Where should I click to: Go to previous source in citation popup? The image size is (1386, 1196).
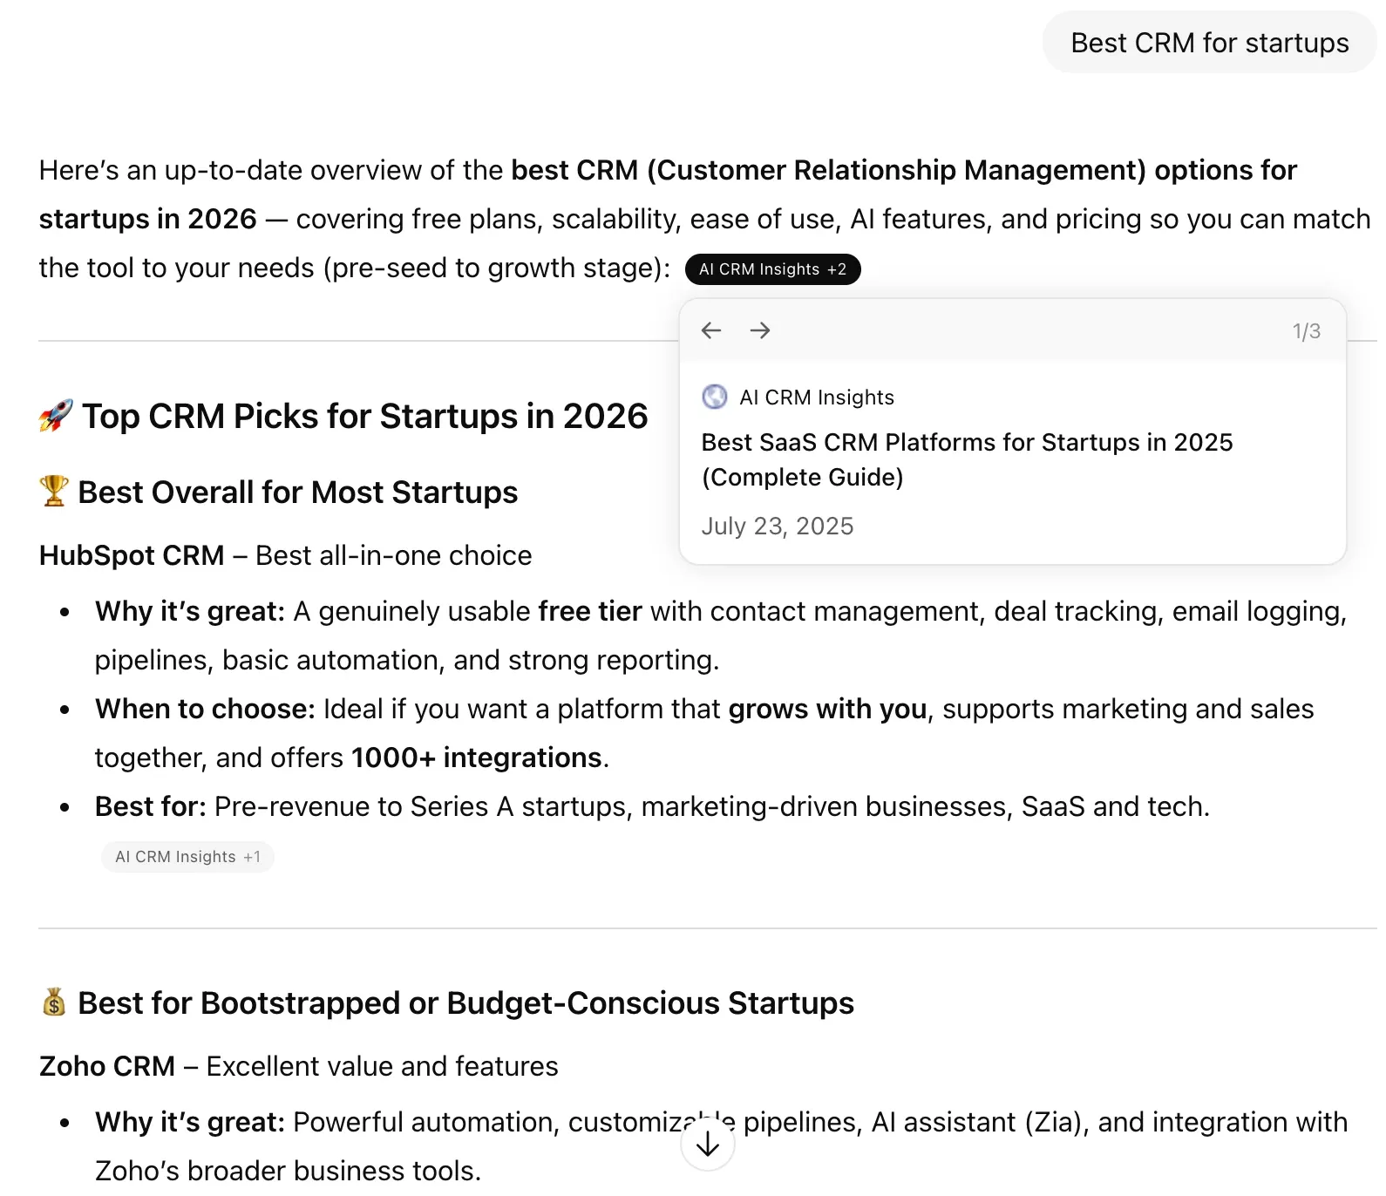[711, 330]
